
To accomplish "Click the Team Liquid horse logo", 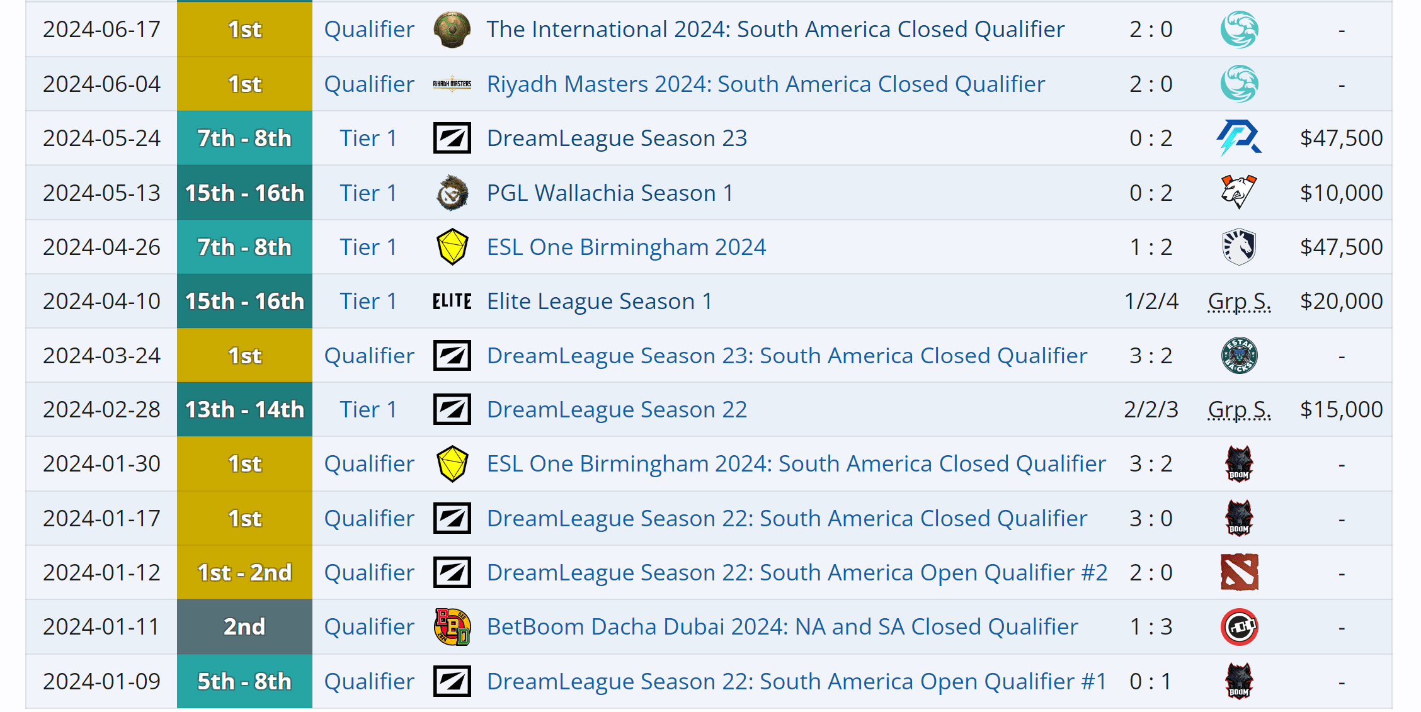I will coord(1238,246).
